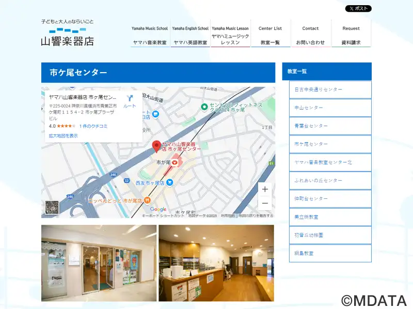Go to 青葉台センター page
413x309 pixels.
pos(330,126)
